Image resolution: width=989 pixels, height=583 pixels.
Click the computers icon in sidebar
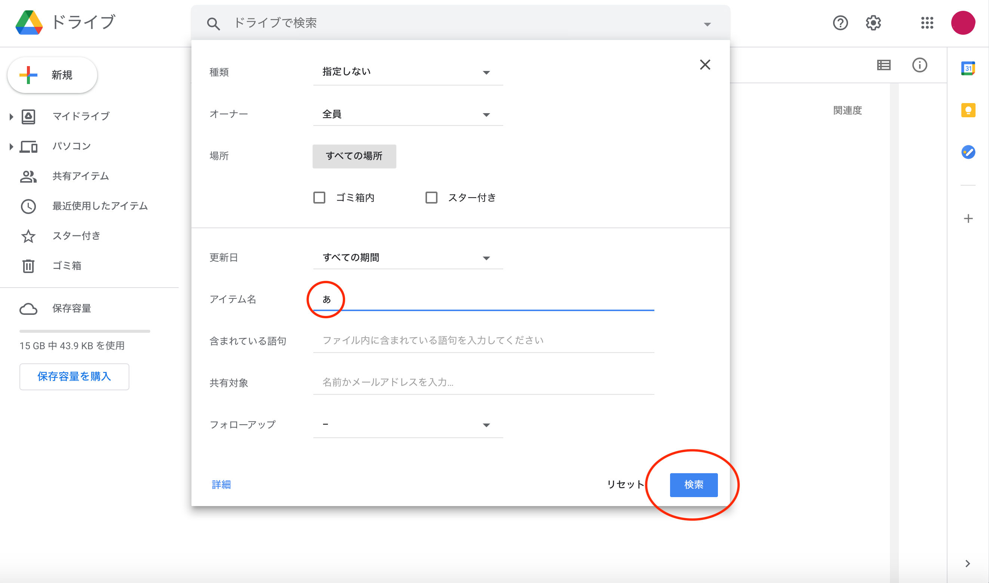click(28, 146)
